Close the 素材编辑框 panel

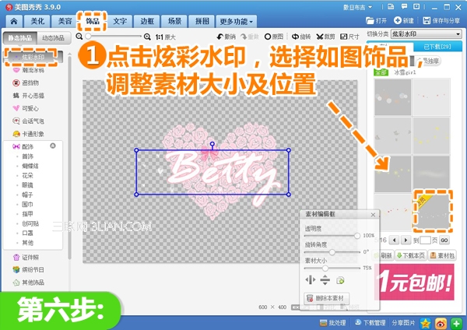point(373,215)
